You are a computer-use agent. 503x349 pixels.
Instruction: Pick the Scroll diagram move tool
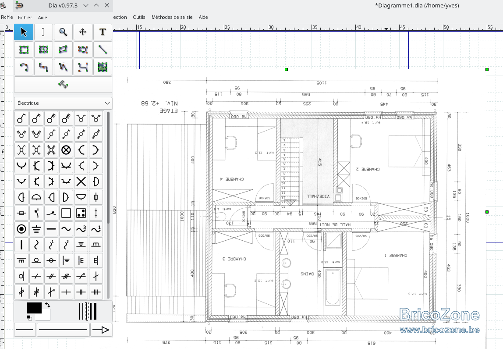[83, 32]
